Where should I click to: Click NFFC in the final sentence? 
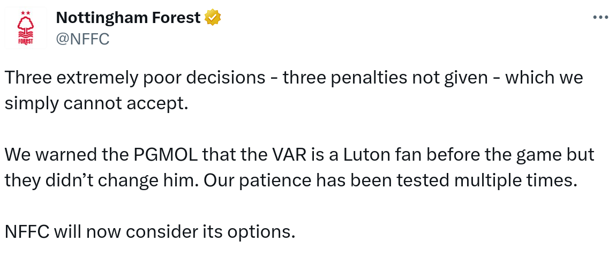coord(27,231)
